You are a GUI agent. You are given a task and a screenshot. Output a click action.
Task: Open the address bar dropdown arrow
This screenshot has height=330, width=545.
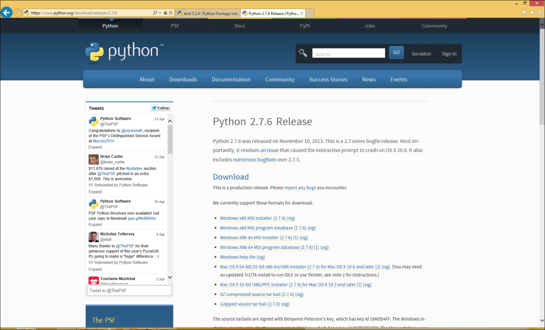(x=160, y=13)
